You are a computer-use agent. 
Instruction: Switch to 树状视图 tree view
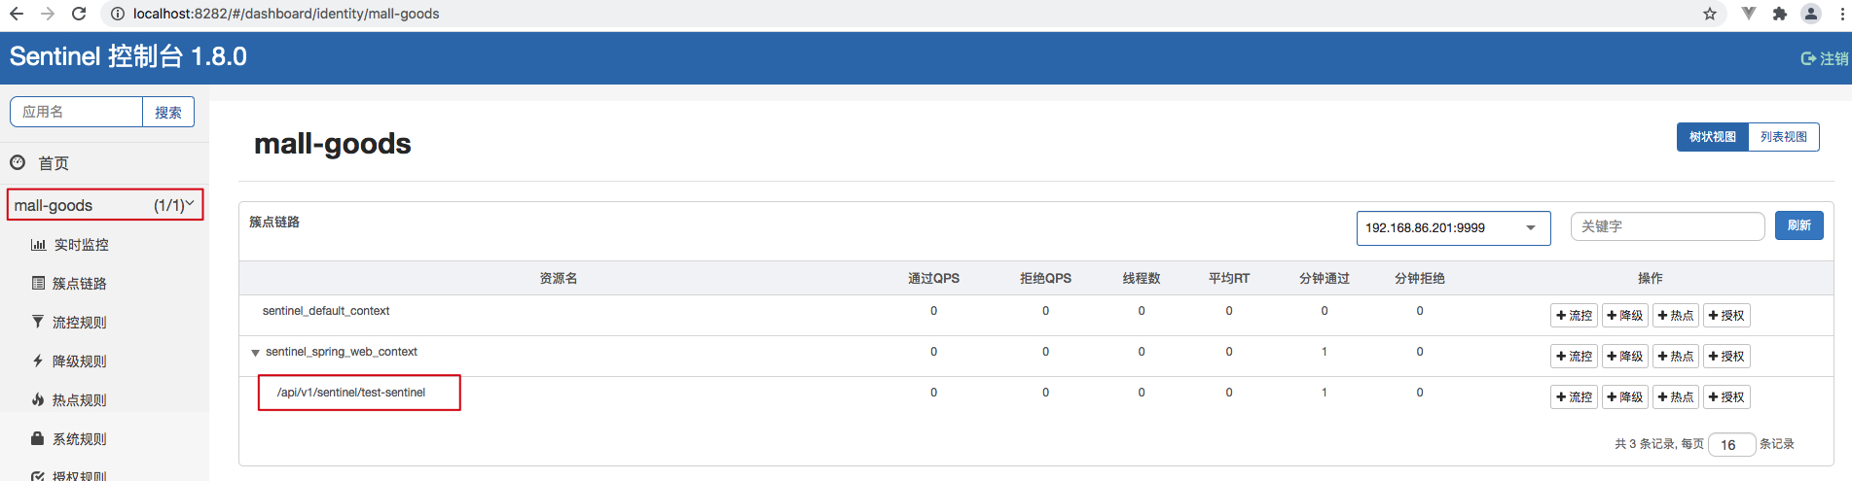coord(1712,137)
